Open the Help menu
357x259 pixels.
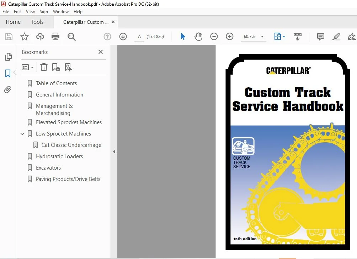(78, 12)
